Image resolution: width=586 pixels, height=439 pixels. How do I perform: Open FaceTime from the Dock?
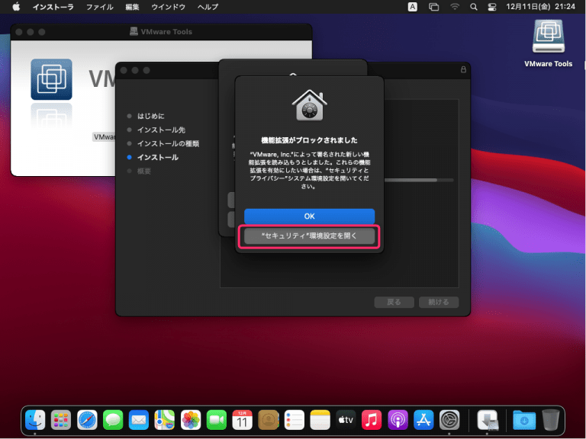(217, 420)
